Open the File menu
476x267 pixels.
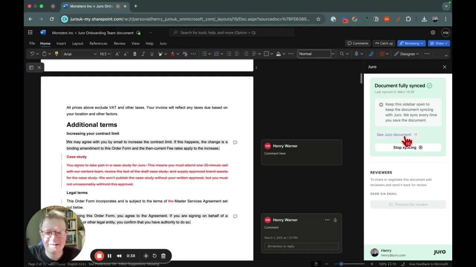(x=32, y=43)
